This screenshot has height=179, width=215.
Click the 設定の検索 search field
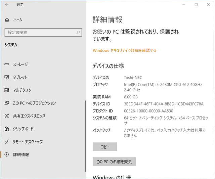(x=43, y=33)
